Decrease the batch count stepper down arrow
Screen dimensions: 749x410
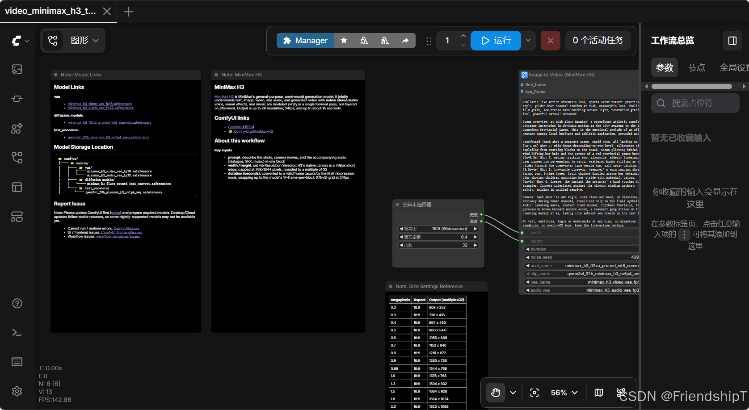(463, 45)
